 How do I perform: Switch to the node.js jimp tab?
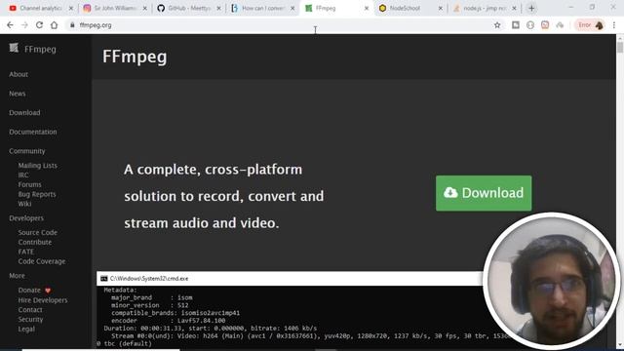[x=485, y=8]
